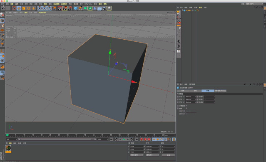Click the Floor environment icon
This screenshot has height=162, width=266.
click(x=99, y=8)
